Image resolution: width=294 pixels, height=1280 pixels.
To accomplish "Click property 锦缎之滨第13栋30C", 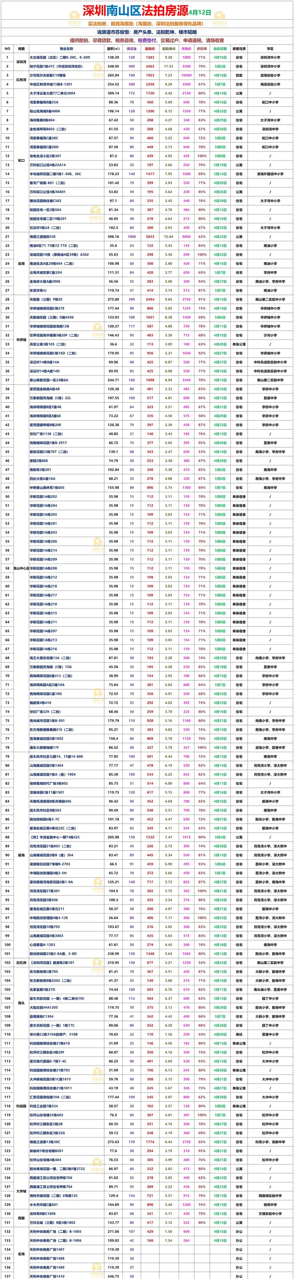I will click(x=45, y=1142).
